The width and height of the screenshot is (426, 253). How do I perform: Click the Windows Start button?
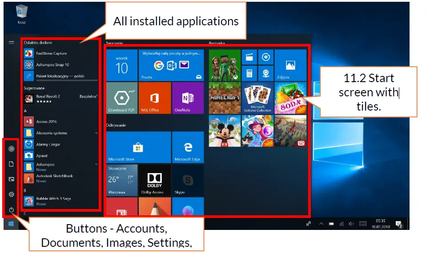tap(11, 224)
